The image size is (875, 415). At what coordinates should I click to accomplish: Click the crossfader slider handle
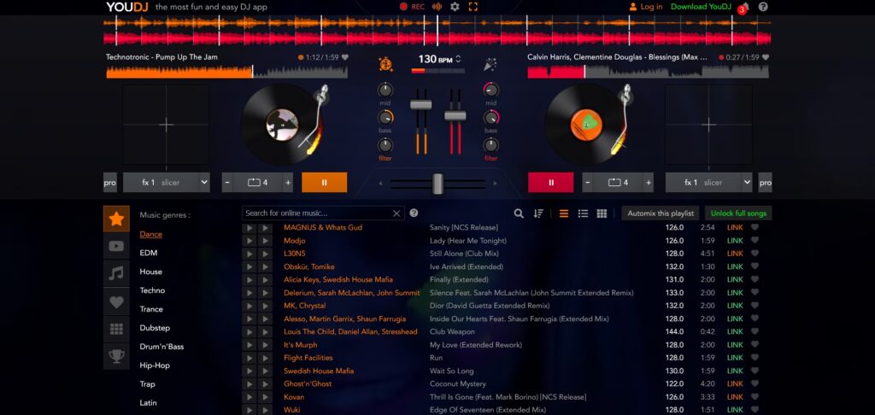tap(437, 183)
